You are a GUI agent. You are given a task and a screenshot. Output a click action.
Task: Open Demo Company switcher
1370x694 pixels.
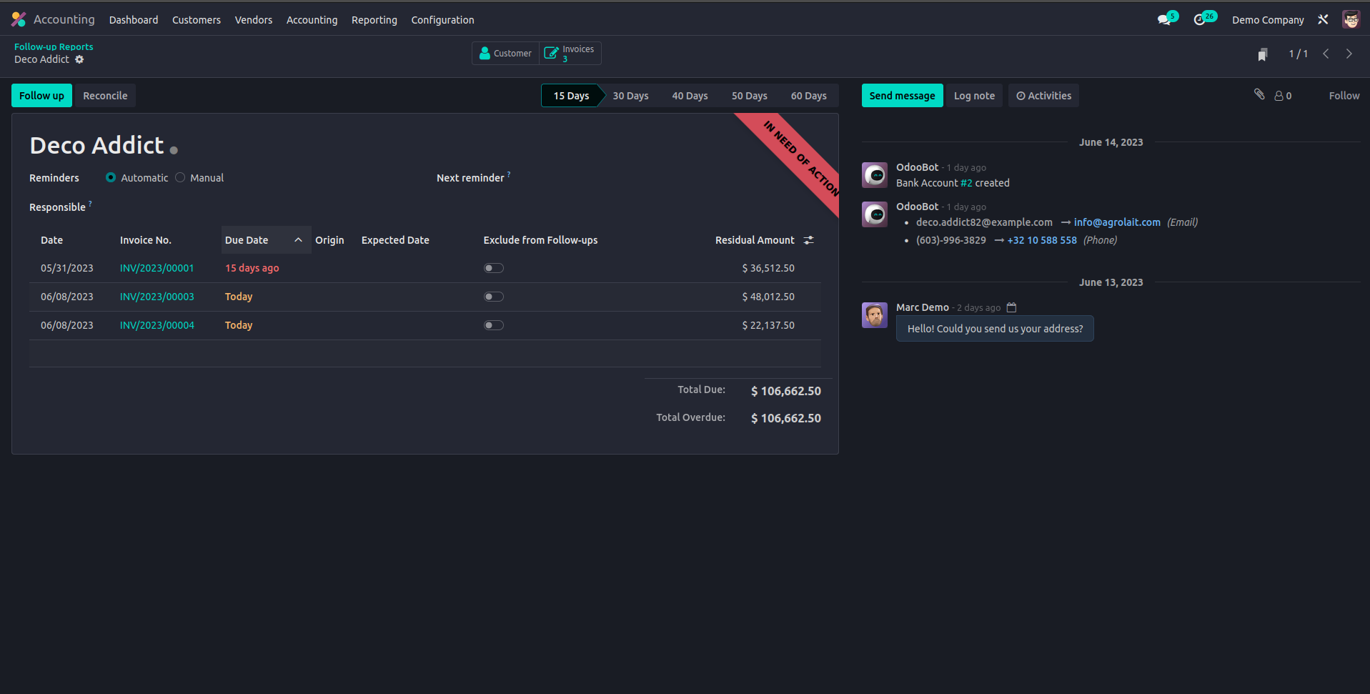(1268, 20)
